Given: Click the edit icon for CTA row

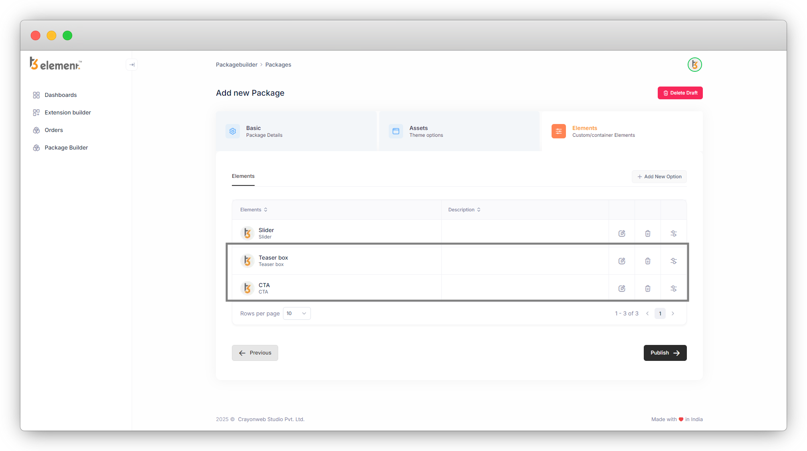Looking at the screenshot, I should tap(621, 288).
